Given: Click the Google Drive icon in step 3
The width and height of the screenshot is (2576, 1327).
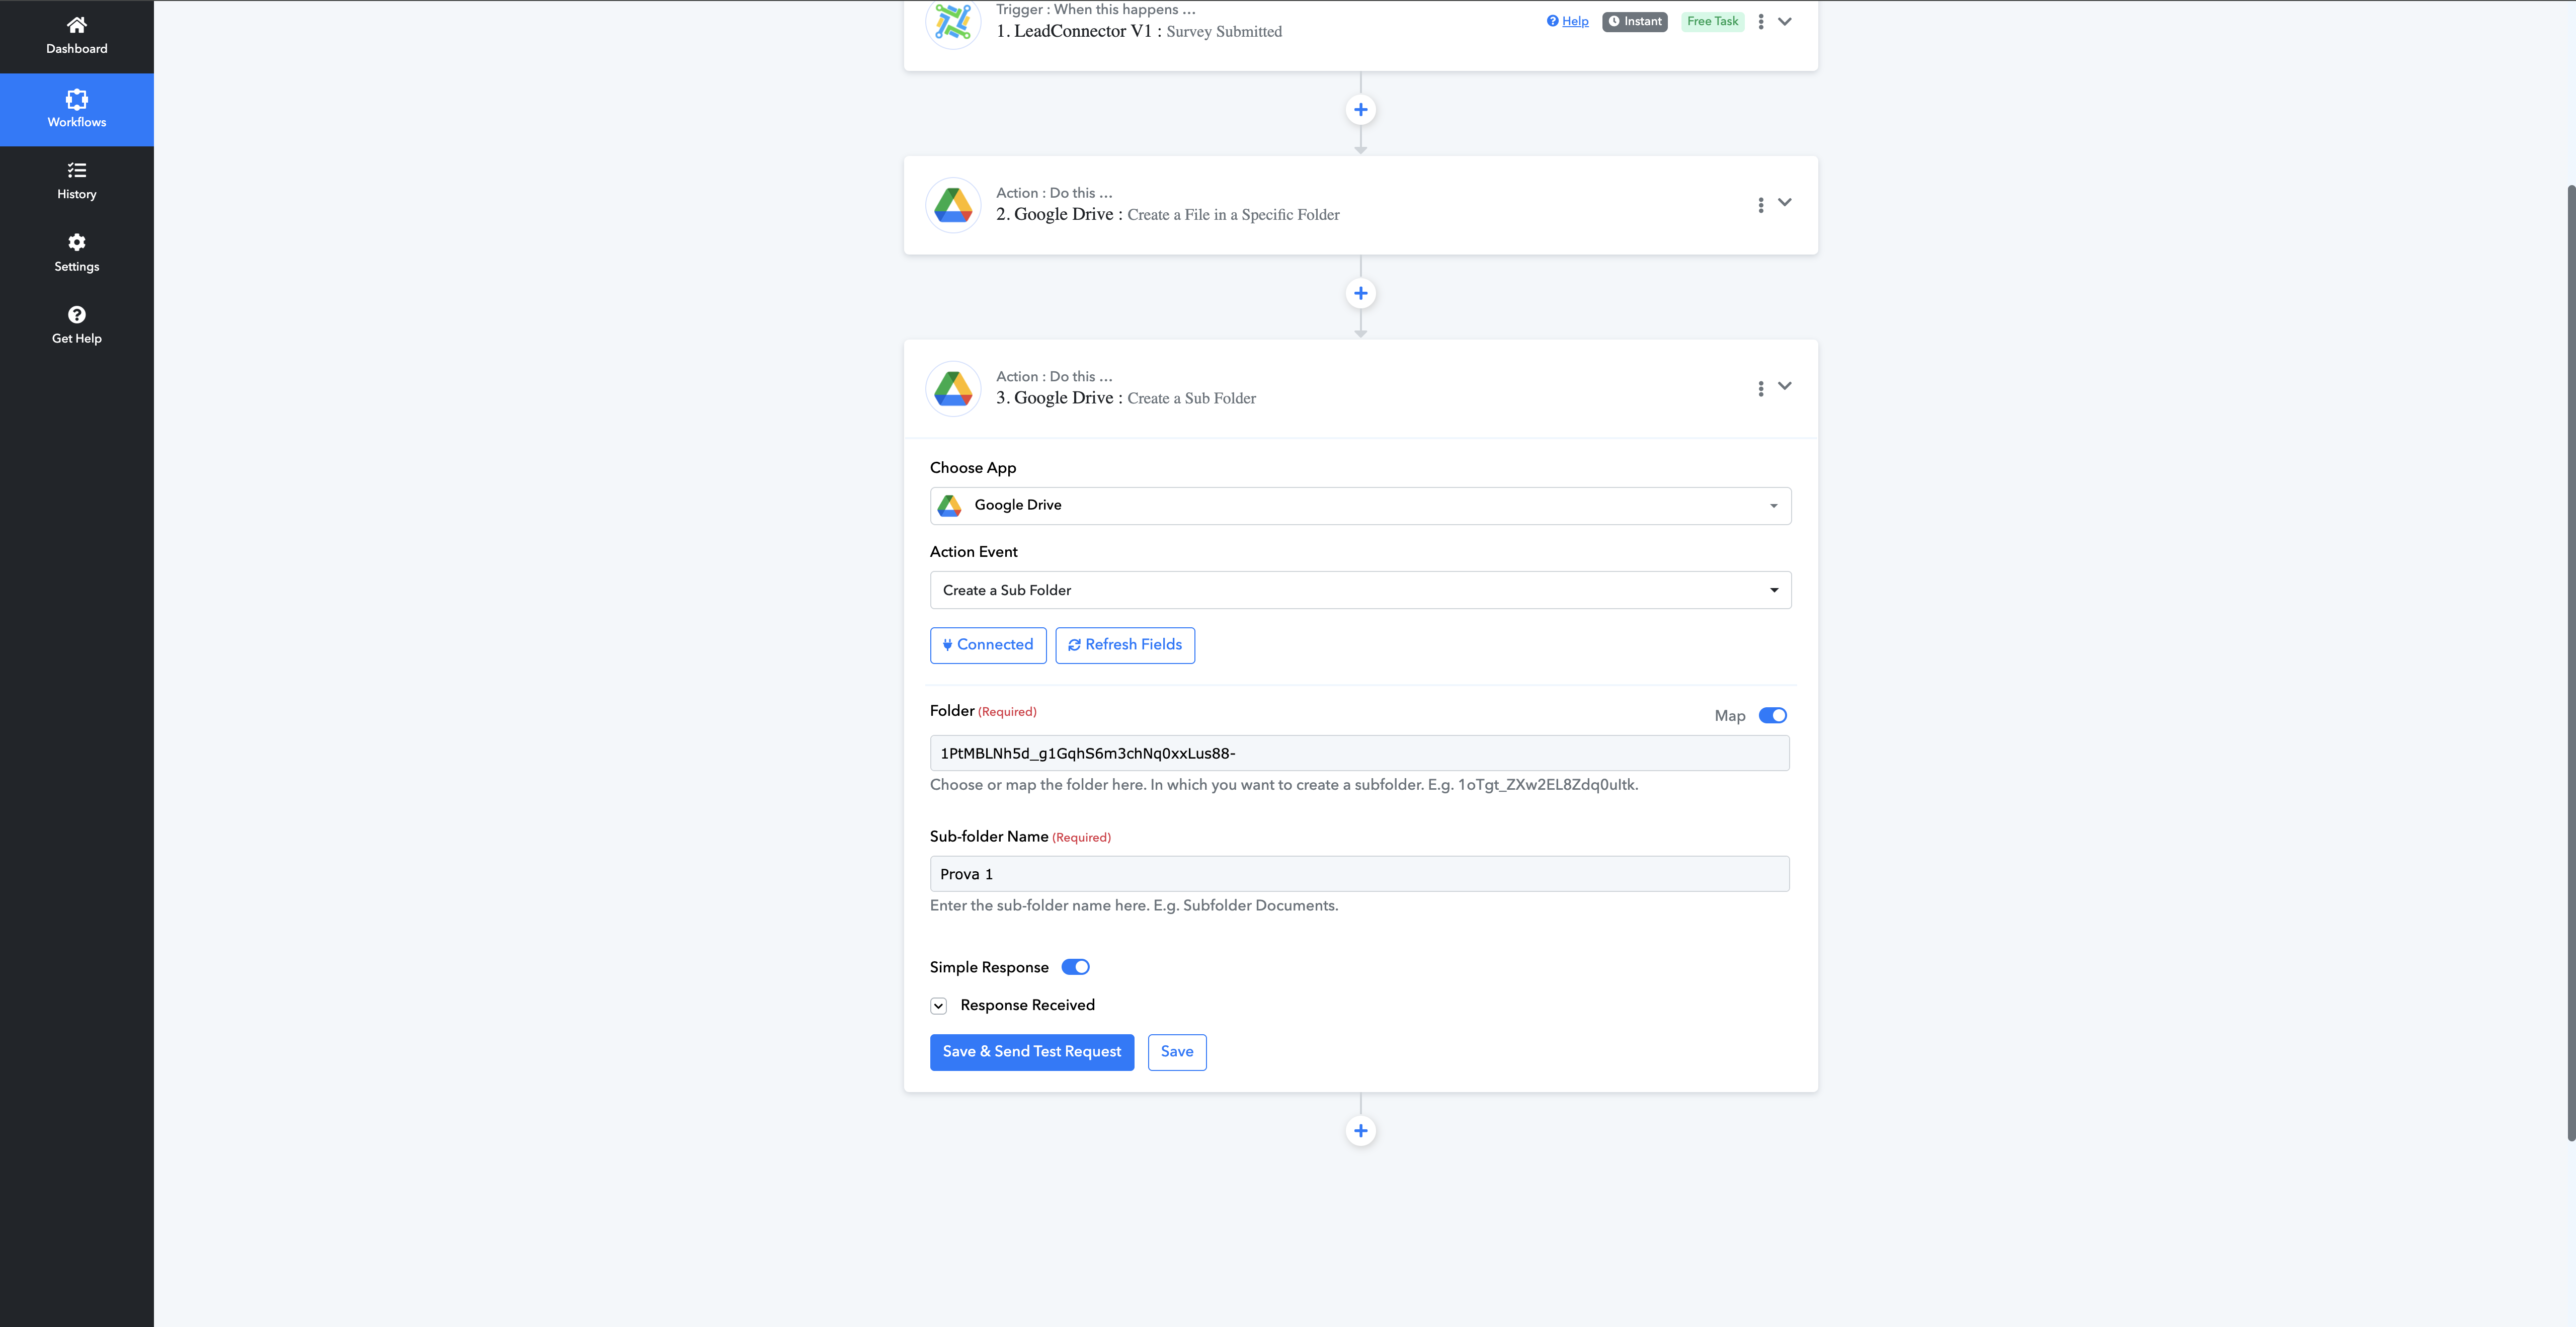Looking at the screenshot, I should 953,389.
